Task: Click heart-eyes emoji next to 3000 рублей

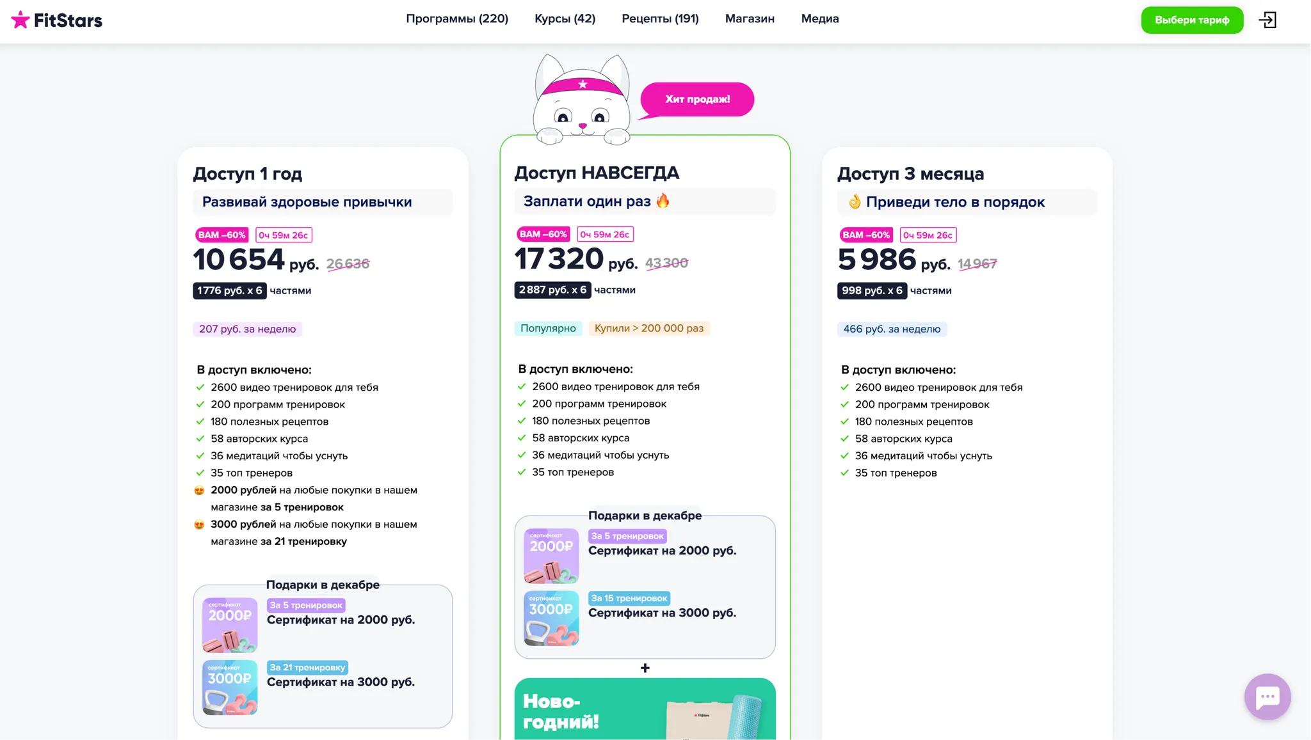Action: pyautogui.click(x=199, y=524)
